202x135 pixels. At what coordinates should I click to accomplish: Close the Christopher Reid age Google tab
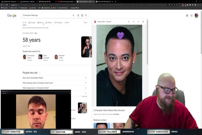click(x=94, y=2)
